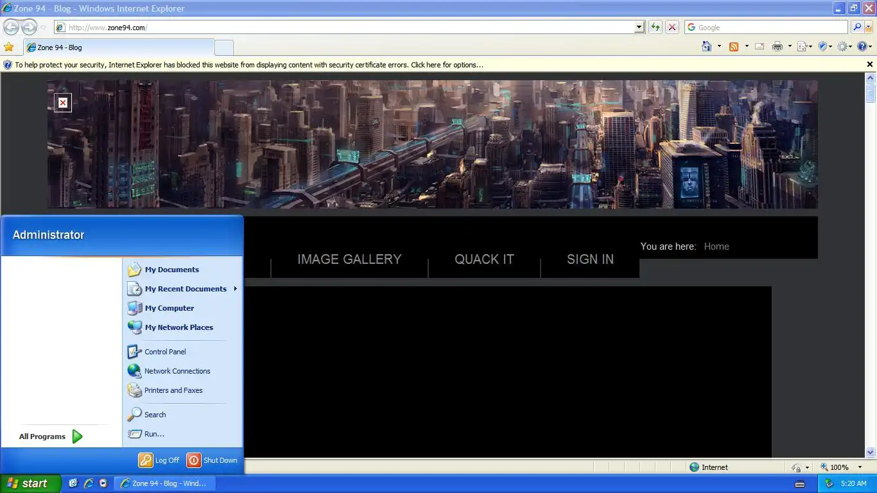Click the security information bar message
The image size is (877, 493).
tap(249, 65)
